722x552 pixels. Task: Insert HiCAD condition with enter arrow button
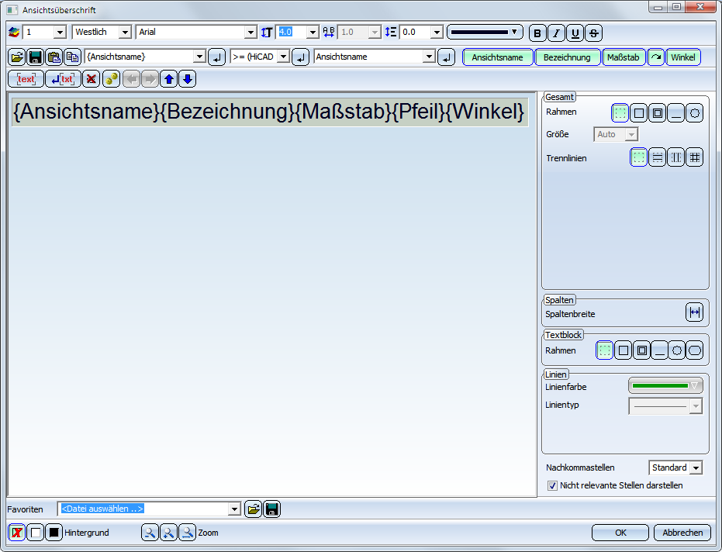pyautogui.click(x=300, y=57)
